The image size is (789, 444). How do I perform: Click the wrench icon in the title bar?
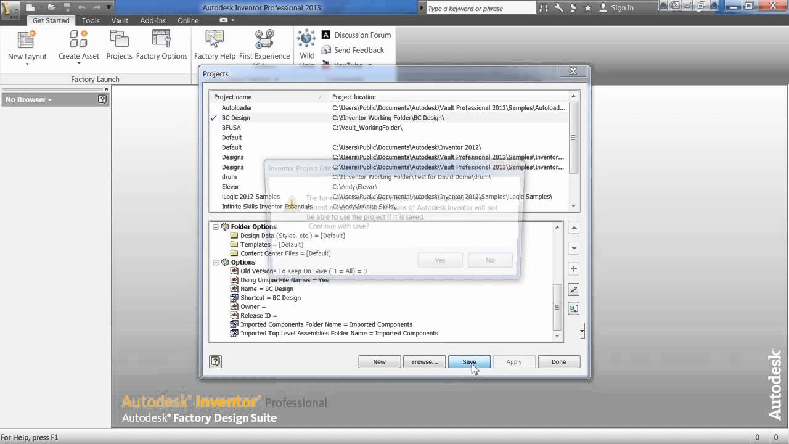point(559,8)
